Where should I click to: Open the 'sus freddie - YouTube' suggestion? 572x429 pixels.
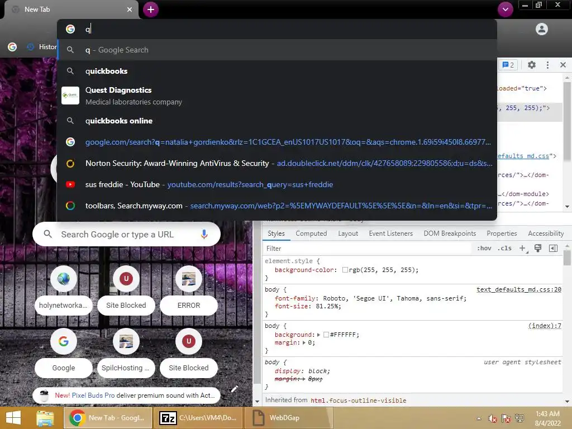[x=277, y=184]
